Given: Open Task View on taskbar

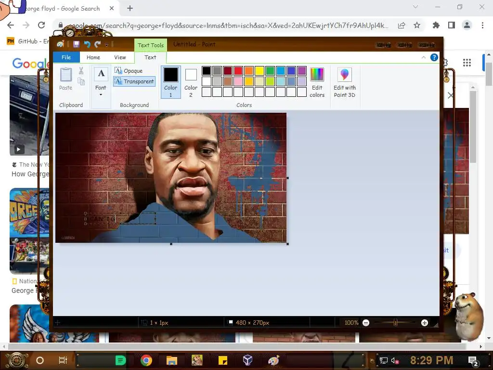Looking at the screenshot, I should point(63,360).
